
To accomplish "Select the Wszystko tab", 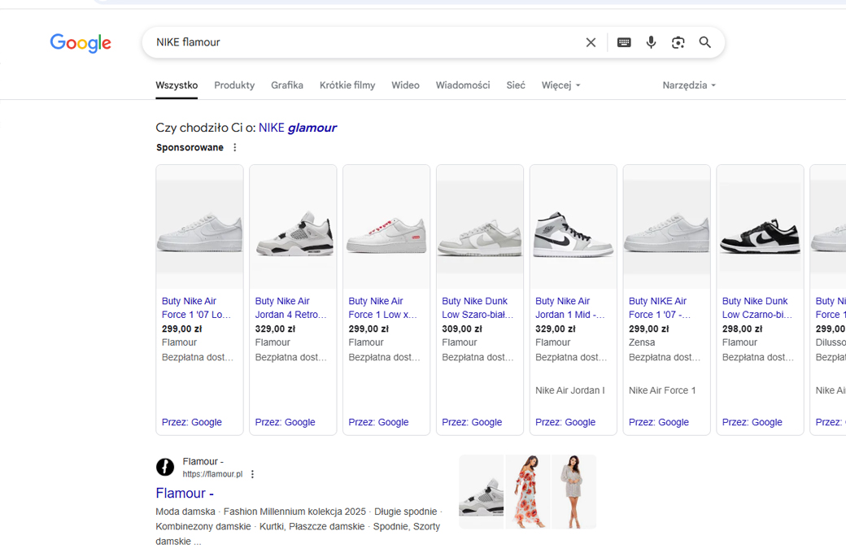I will tap(177, 85).
